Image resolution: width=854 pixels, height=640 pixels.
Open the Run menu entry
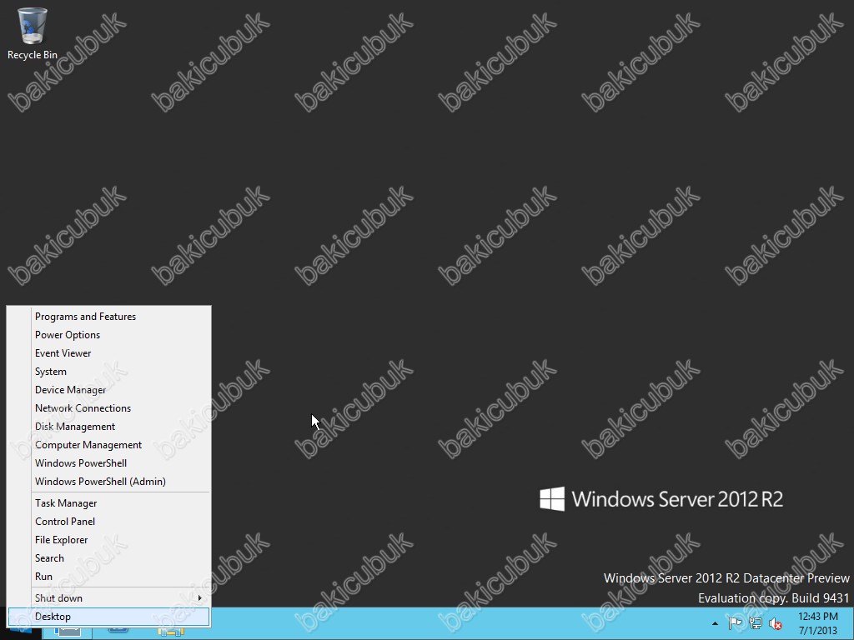click(109, 577)
